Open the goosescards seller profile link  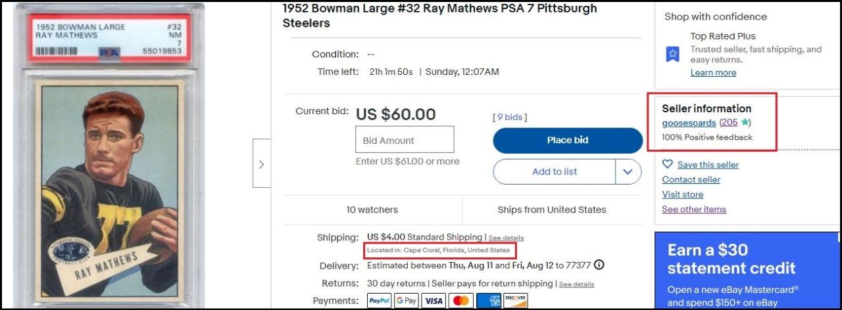coord(689,122)
